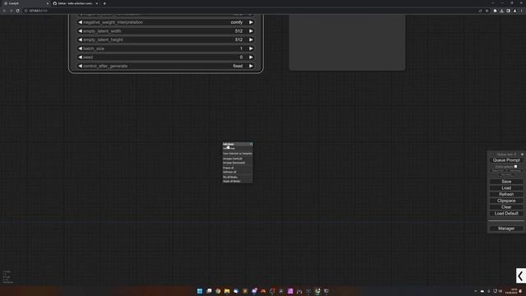This screenshot has width=526, height=296.
Task: Click the Load Default button
Action: coord(506,214)
